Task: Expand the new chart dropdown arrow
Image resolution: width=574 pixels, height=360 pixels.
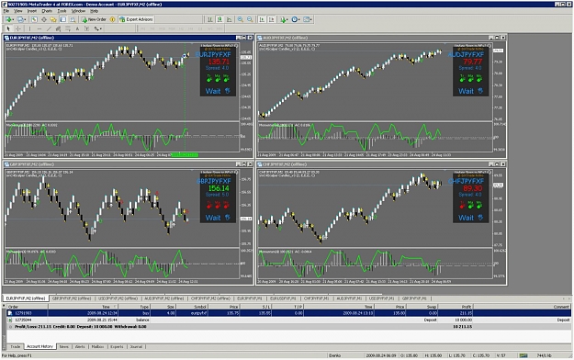Action: point(13,19)
